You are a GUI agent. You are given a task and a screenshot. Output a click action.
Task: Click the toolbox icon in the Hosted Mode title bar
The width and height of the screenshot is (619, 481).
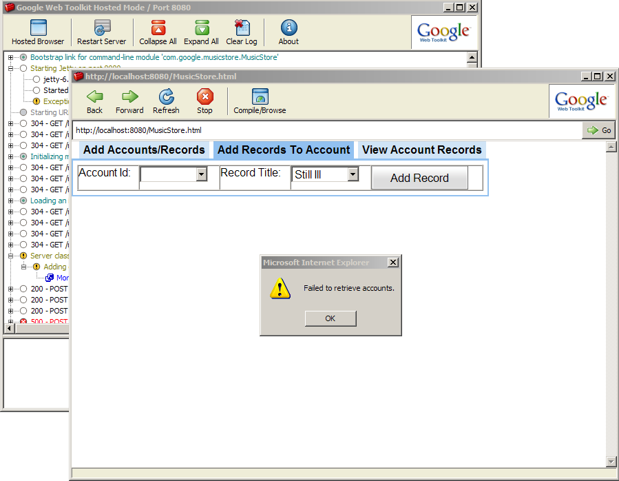click(10, 8)
